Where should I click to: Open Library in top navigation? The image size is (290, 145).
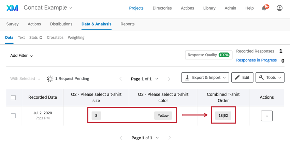(x=209, y=8)
